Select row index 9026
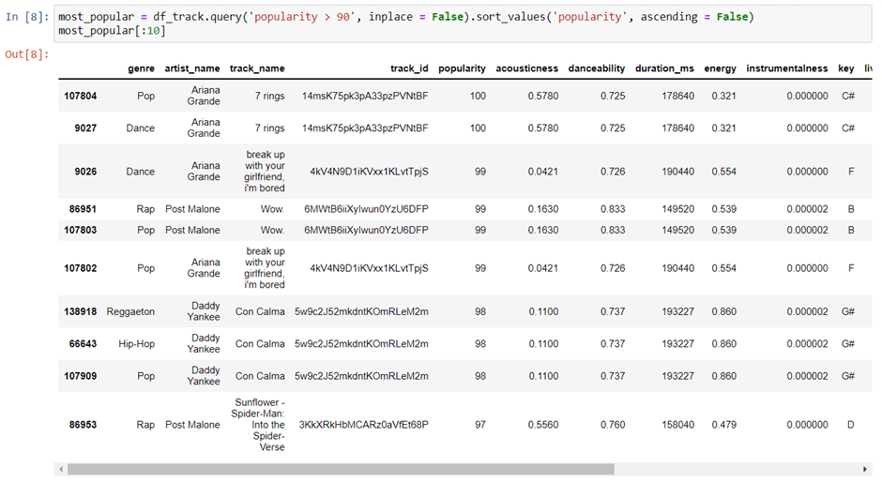This screenshot has width=882, height=482. coord(85,172)
